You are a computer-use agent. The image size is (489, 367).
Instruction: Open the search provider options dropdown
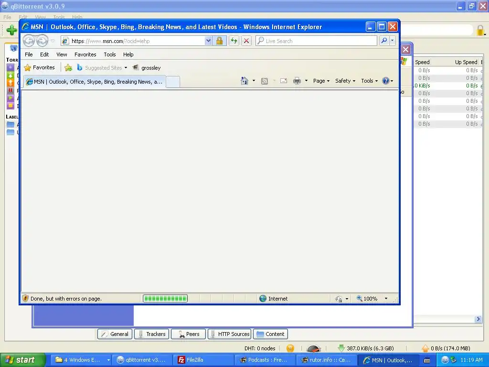point(393,41)
